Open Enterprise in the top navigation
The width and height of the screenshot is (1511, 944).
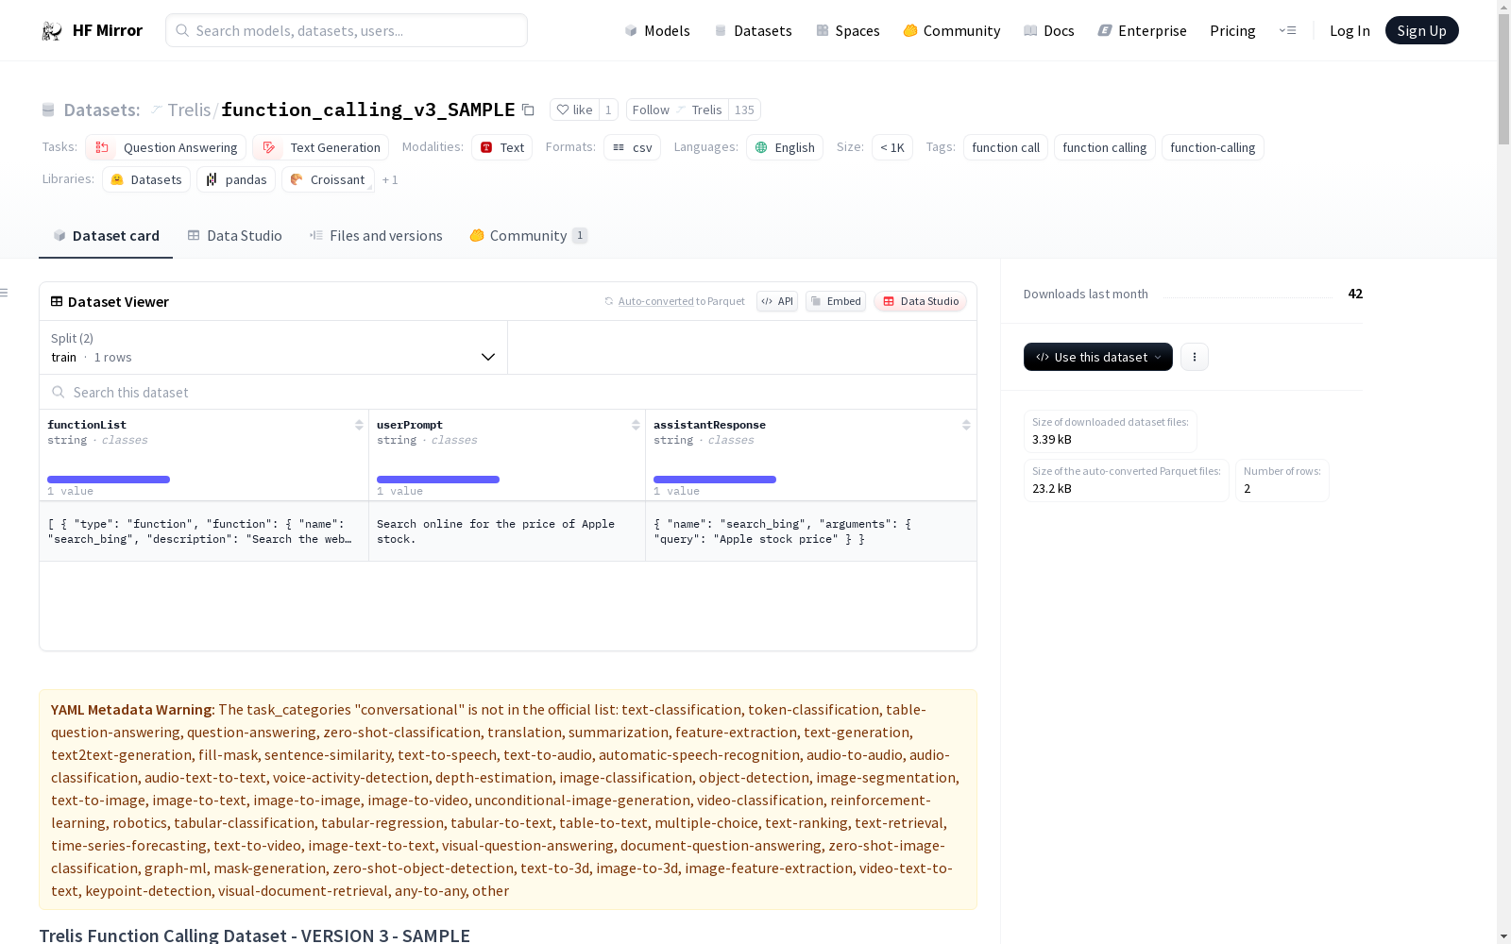point(1142,31)
